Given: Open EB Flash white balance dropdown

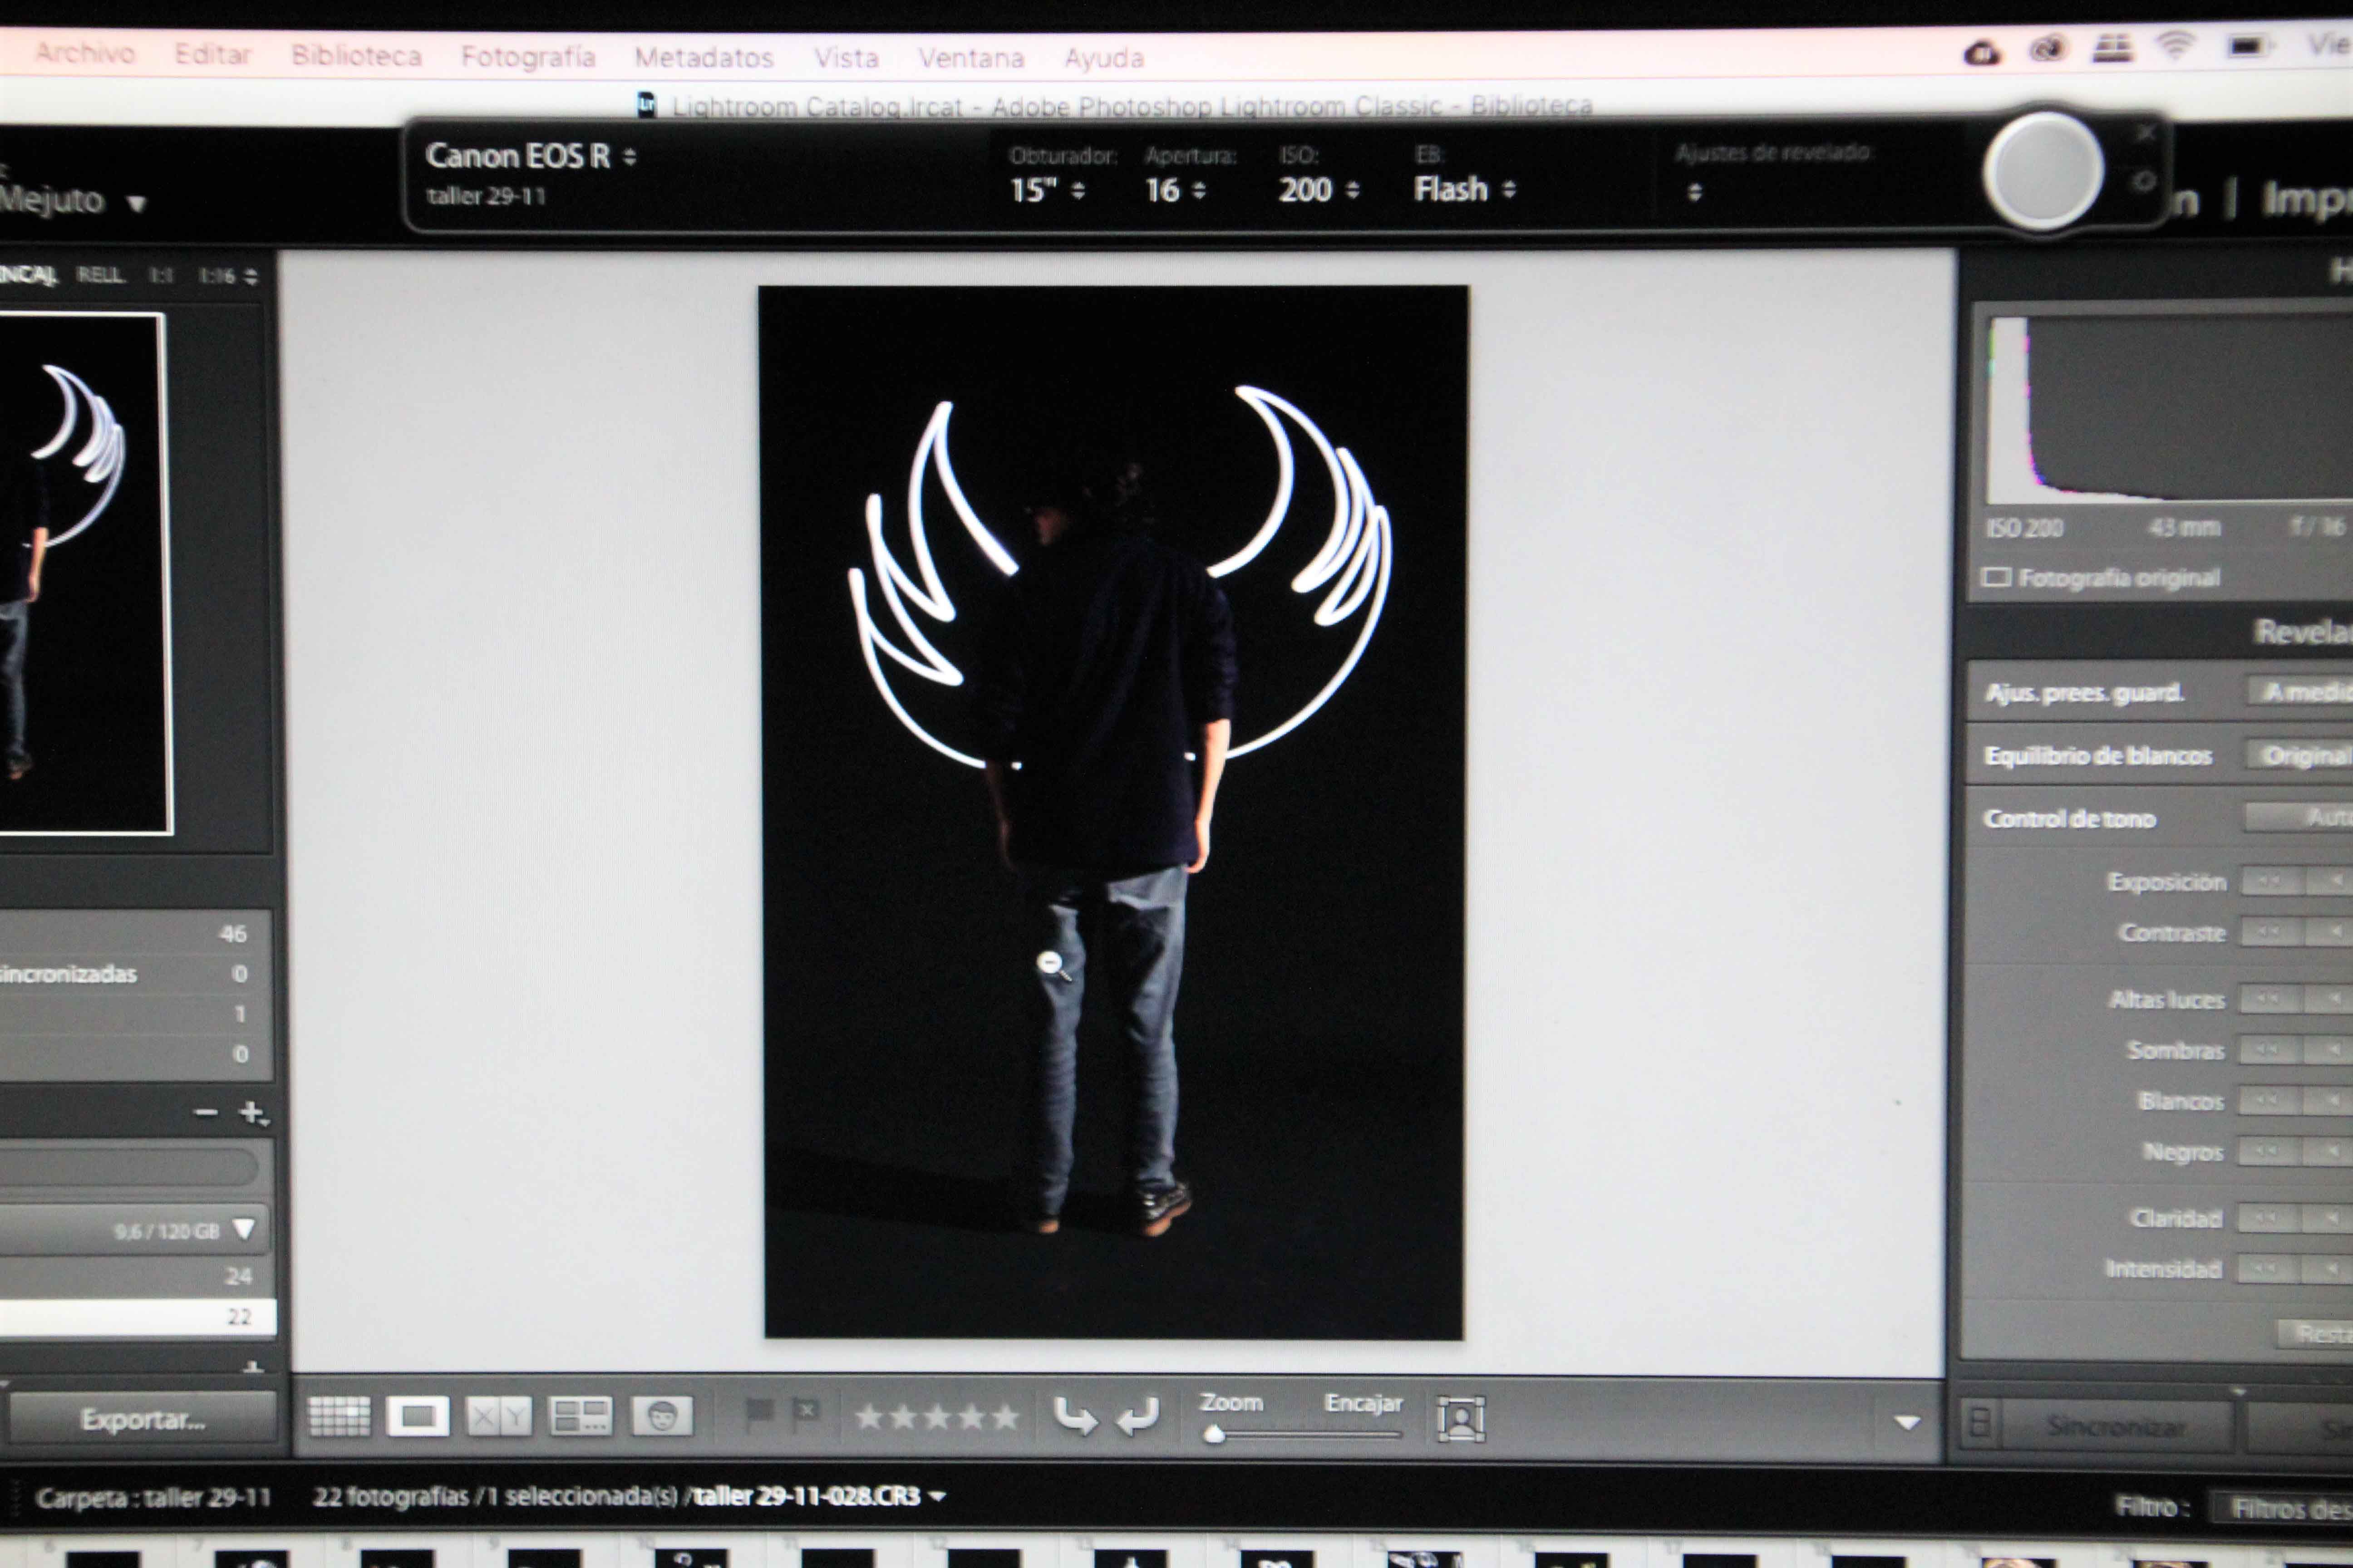Looking at the screenshot, I should pyautogui.click(x=1465, y=189).
